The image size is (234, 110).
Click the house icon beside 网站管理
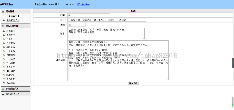(x=3, y=11)
